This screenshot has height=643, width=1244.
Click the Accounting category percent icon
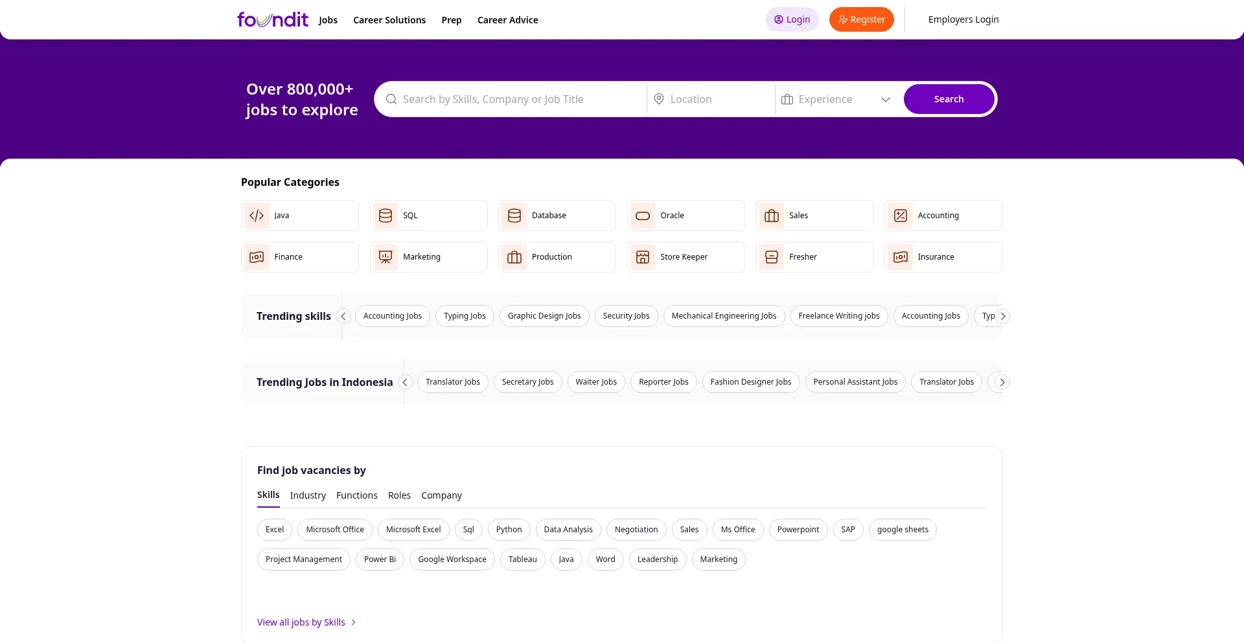901,216
